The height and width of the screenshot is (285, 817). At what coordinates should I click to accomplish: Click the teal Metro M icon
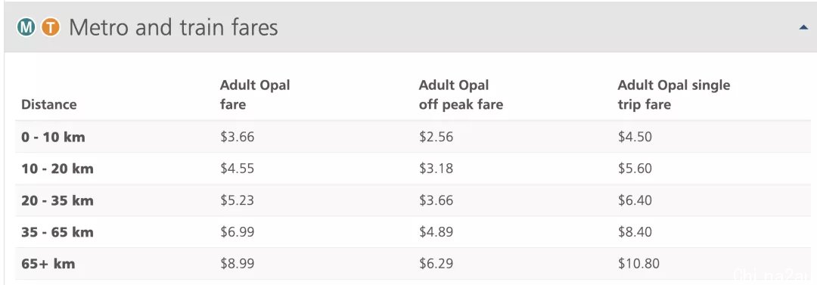(x=26, y=27)
